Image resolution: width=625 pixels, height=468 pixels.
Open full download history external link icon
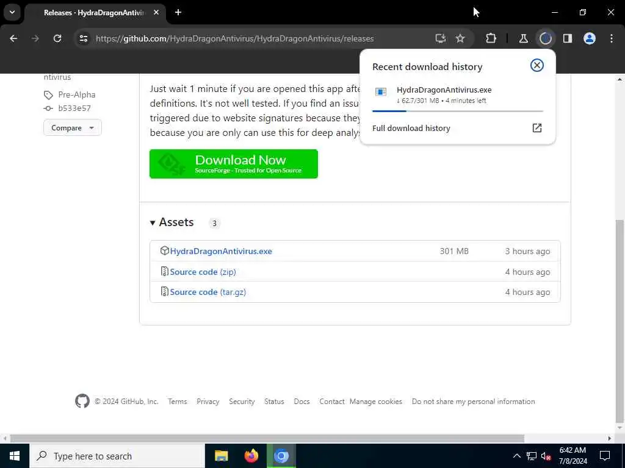[537, 128]
